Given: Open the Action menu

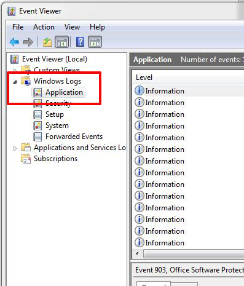Looking at the screenshot, I should click(x=44, y=27).
